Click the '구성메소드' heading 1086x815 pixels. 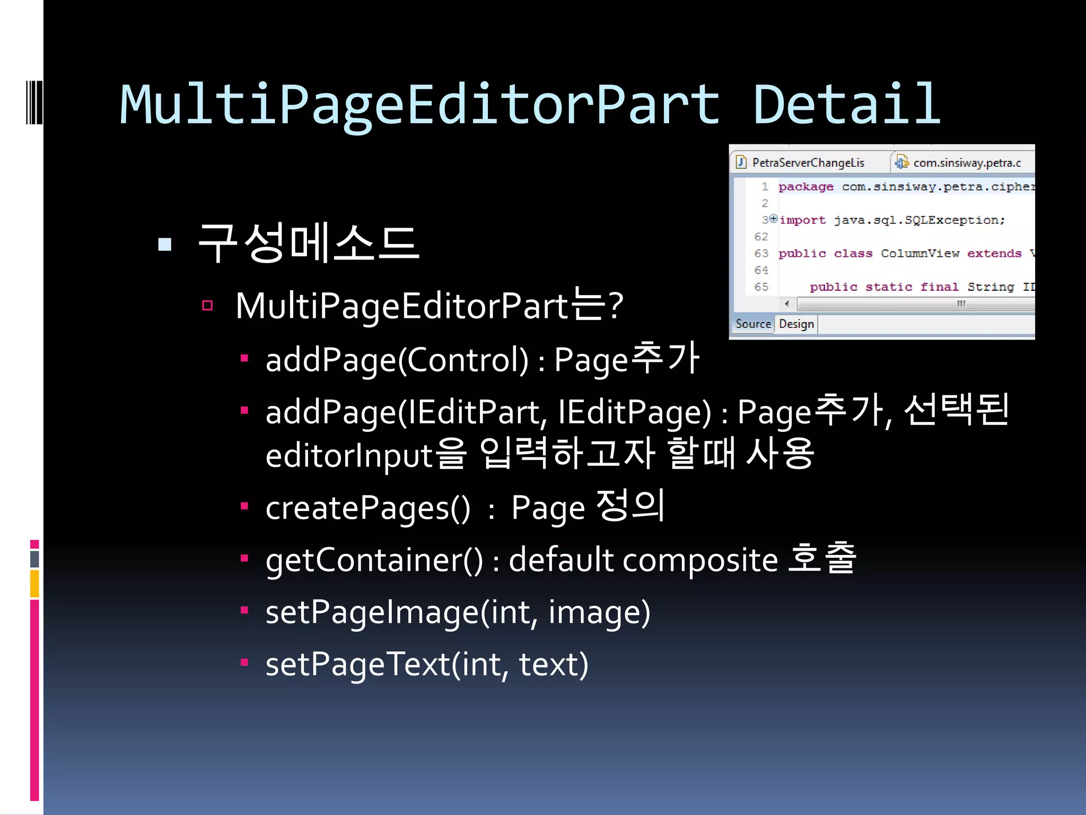point(309,243)
